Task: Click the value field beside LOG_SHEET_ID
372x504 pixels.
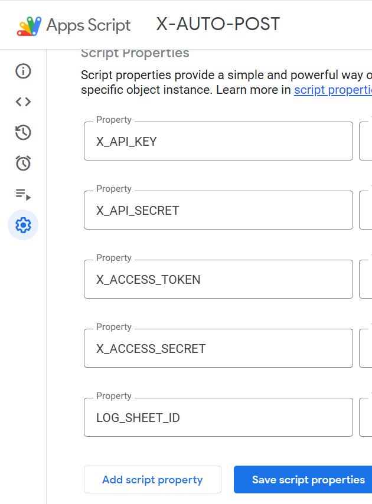Action: (x=367, y=417)
